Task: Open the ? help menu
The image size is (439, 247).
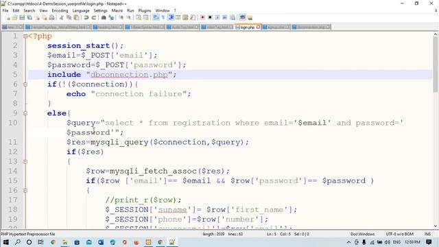Action: [x=175, y=11]
